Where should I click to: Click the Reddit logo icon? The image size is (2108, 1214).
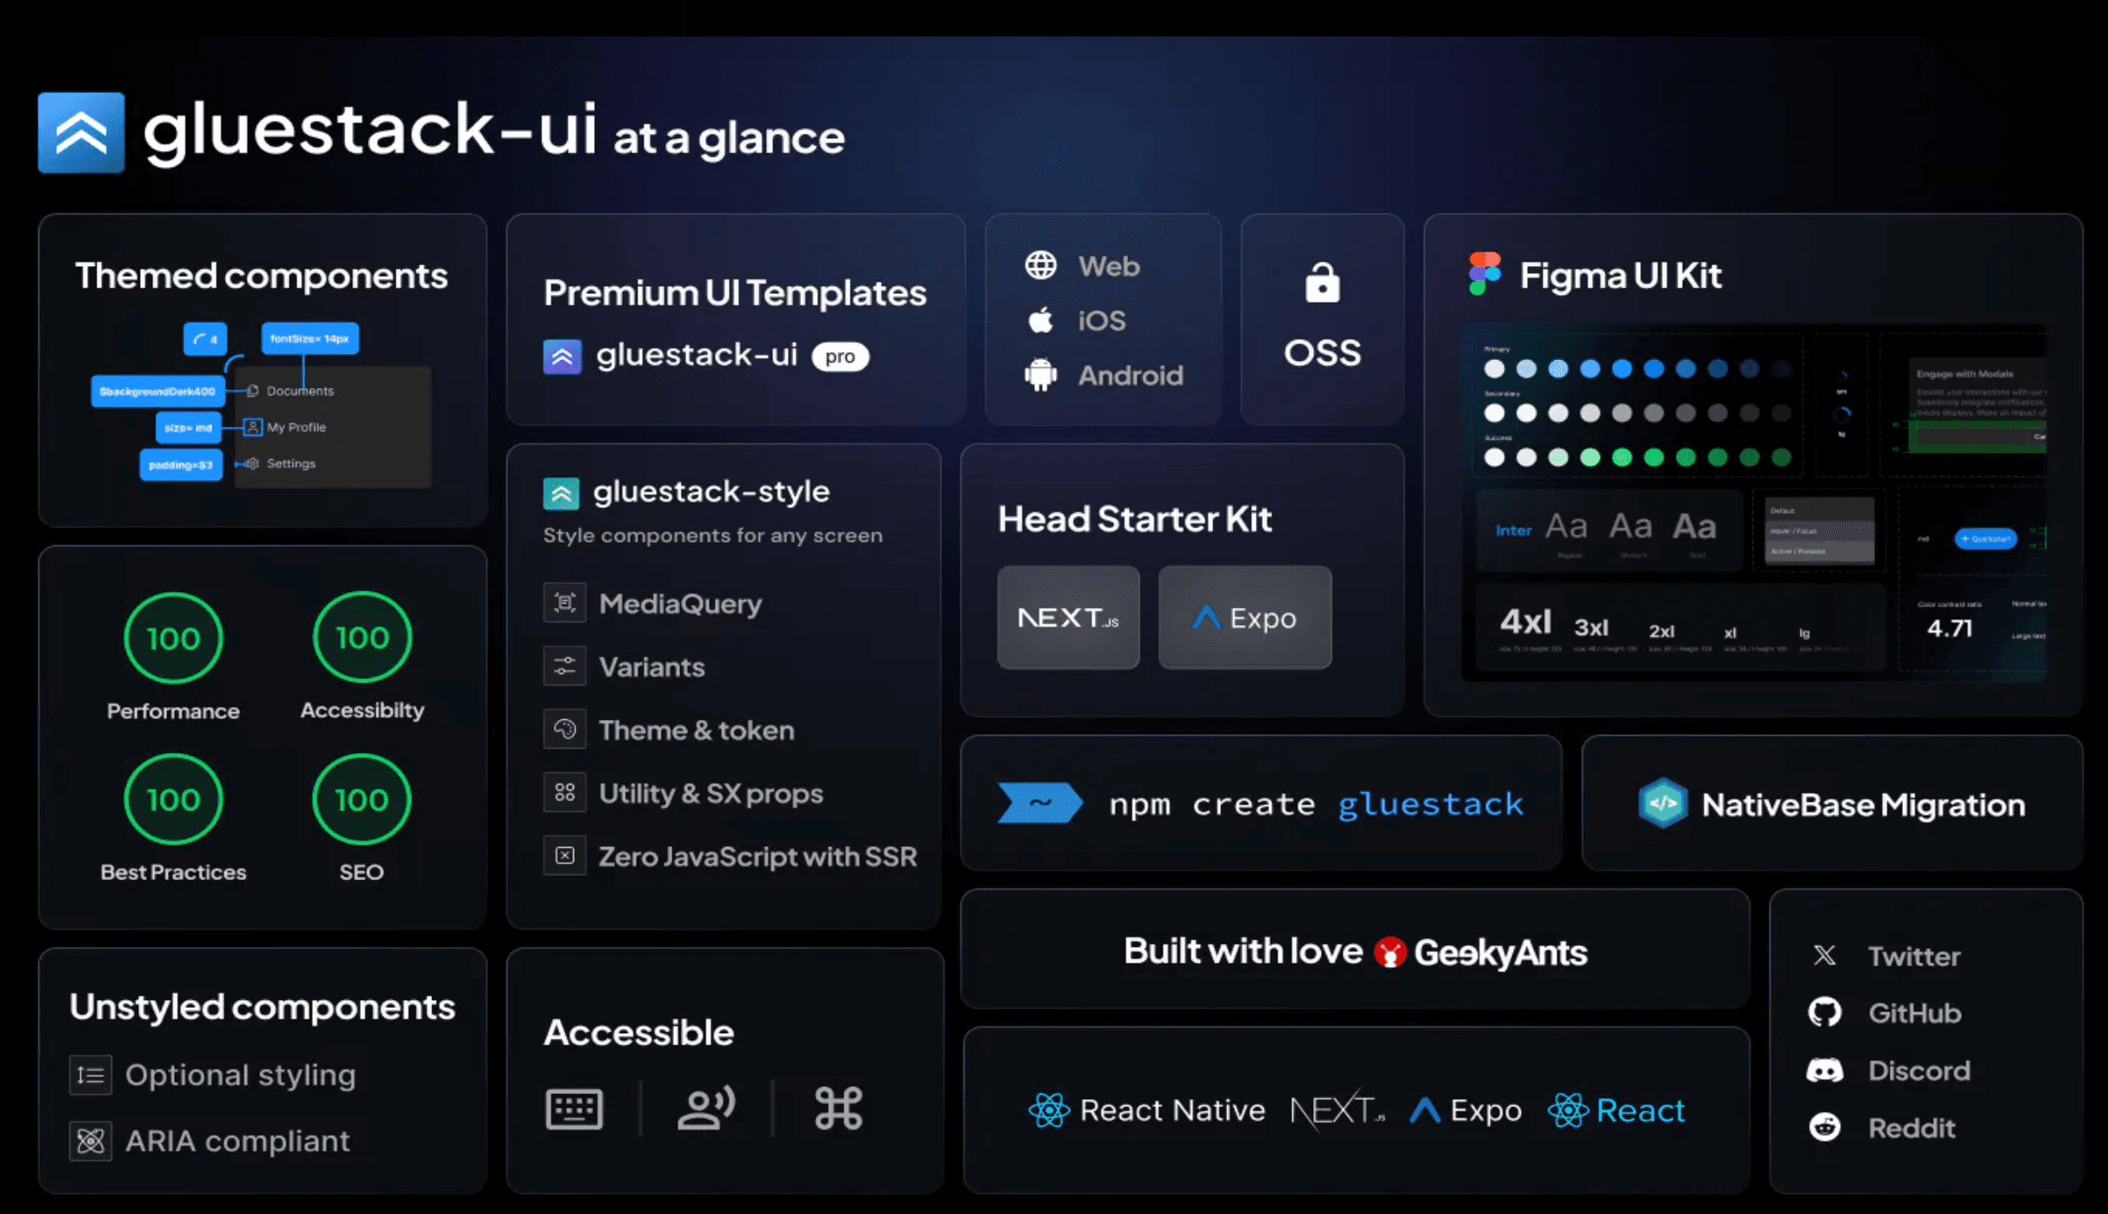click(x=1824, y=1127)
